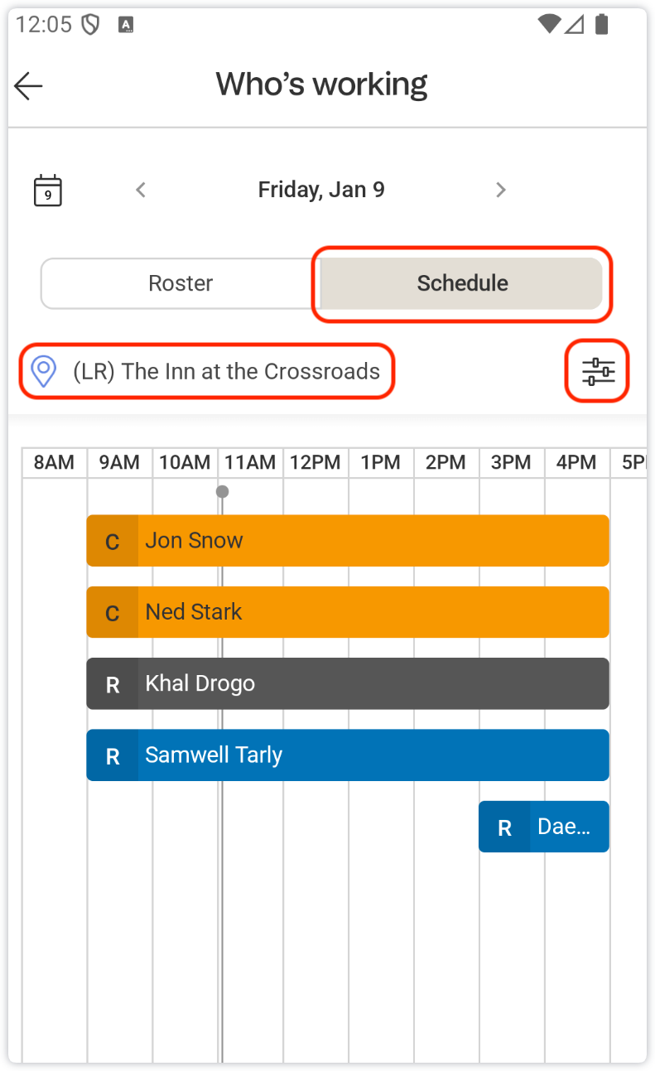Go to the previous day
The height and width of the screenshot is (1071, 655).
click(141, 190)
